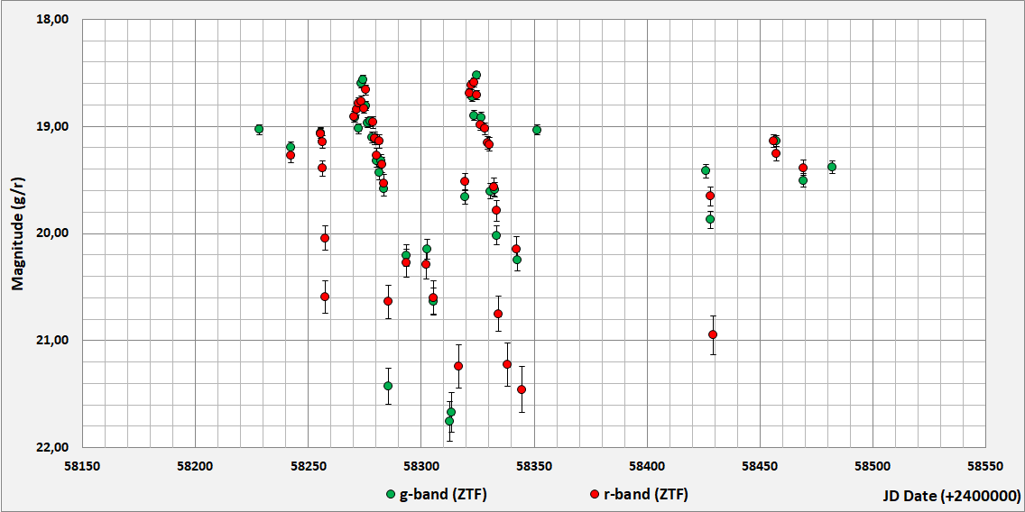Select the 22,00 y-axis label
Image resolution: width=1025 pixels, height=512 pixels.
[54, 447]
